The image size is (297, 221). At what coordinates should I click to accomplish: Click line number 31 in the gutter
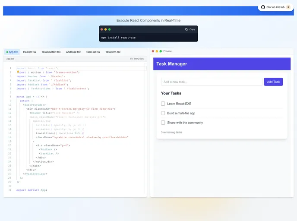pos(9,190)
